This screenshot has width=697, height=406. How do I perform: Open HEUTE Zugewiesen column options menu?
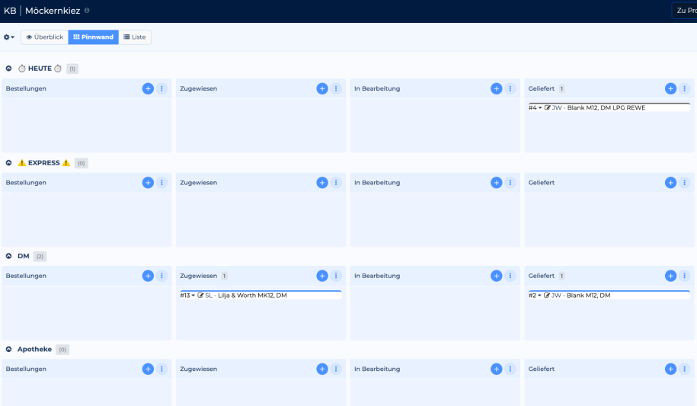pyautogui.click(x=336, y=88)
